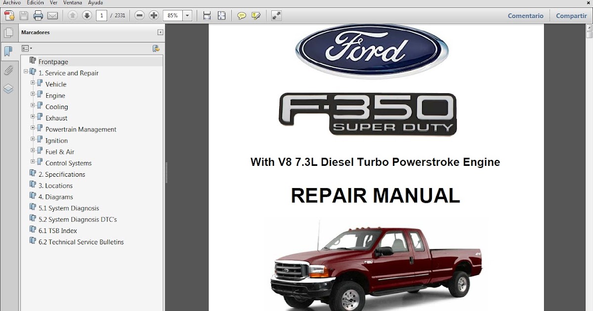Viewport: 593px width, 311px height.
Task: Select the Frontpage bookmark
Action: (53, 62)
